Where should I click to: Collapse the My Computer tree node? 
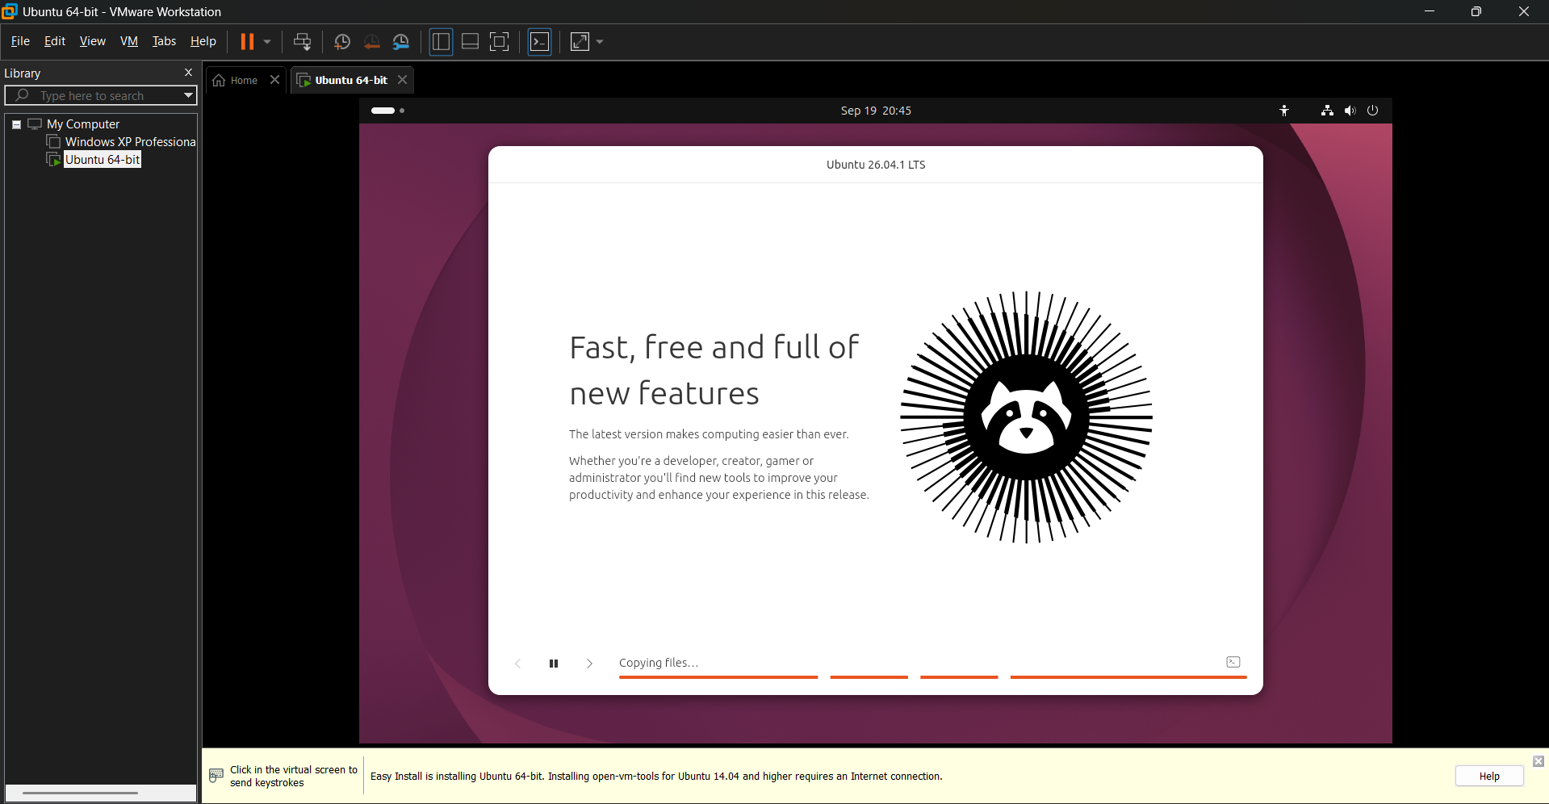point(16,124)
